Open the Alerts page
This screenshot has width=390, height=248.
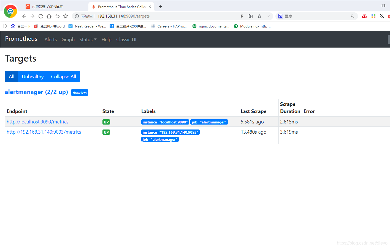click(51, 40)
